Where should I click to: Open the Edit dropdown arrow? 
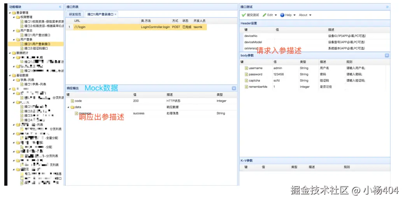click(x=276, y=15)
